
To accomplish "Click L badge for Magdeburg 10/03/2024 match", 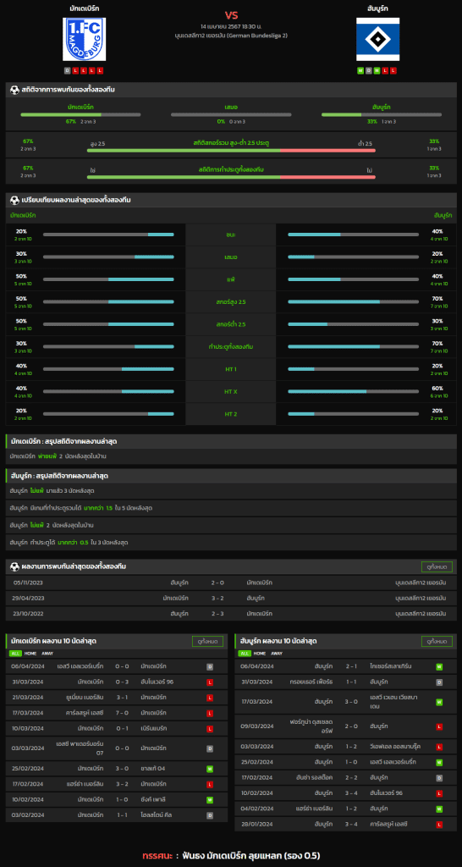I will click(x=210, y=729).
